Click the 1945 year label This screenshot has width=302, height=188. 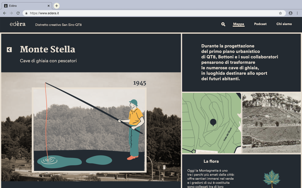point(140,83)
